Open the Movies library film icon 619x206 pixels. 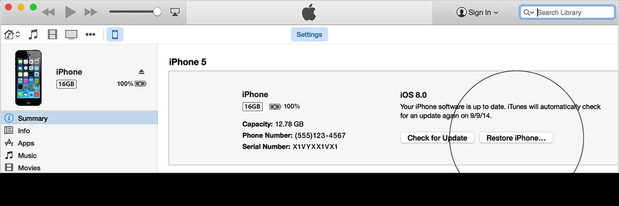click(52, 35)
